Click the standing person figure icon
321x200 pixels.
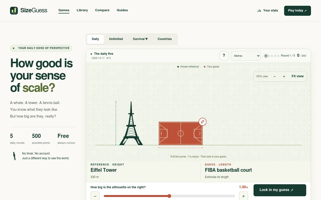pos(14,156)
